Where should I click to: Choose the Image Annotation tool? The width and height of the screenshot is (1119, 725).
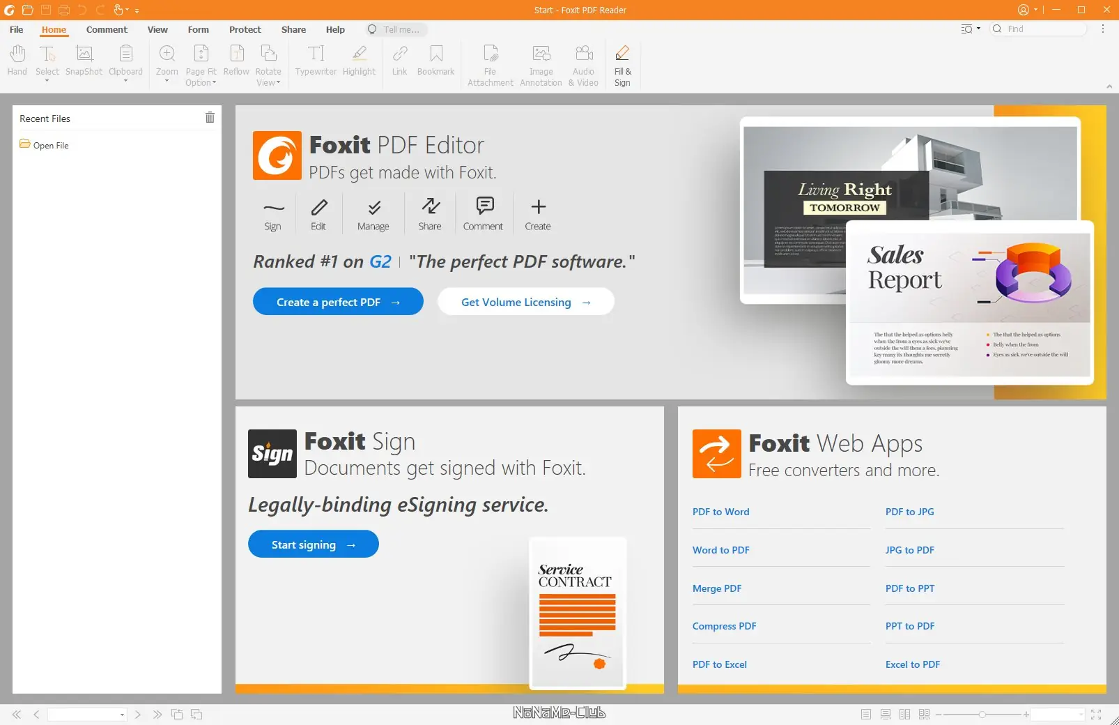tap(541, 66)
